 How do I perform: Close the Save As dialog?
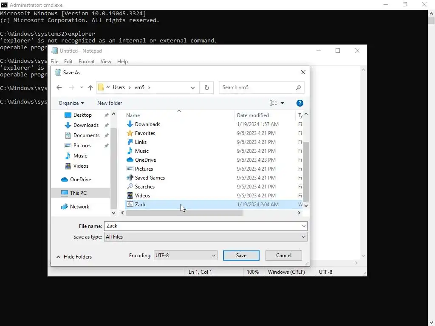[303, 72]
